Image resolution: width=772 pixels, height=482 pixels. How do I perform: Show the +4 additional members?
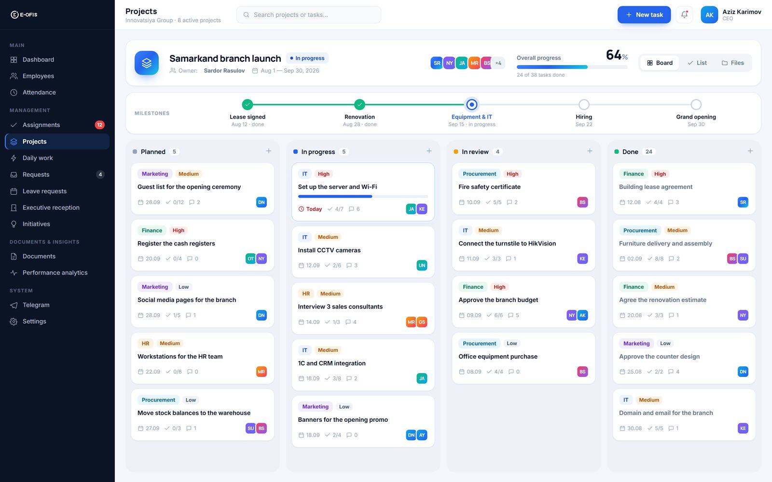[x=498, y=63]
